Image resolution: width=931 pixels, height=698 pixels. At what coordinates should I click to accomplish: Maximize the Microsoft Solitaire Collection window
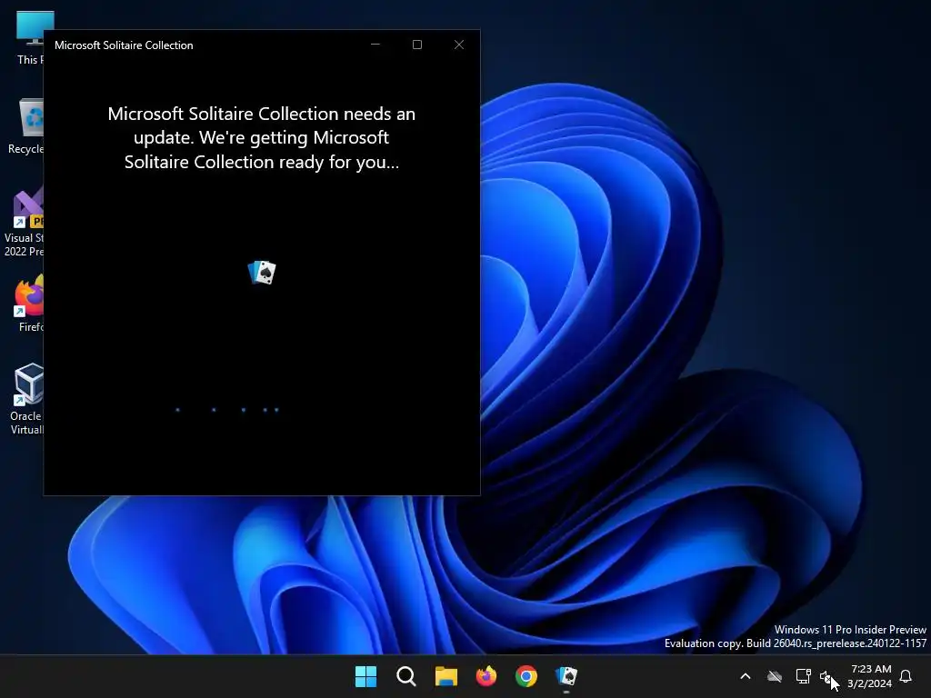417,45
